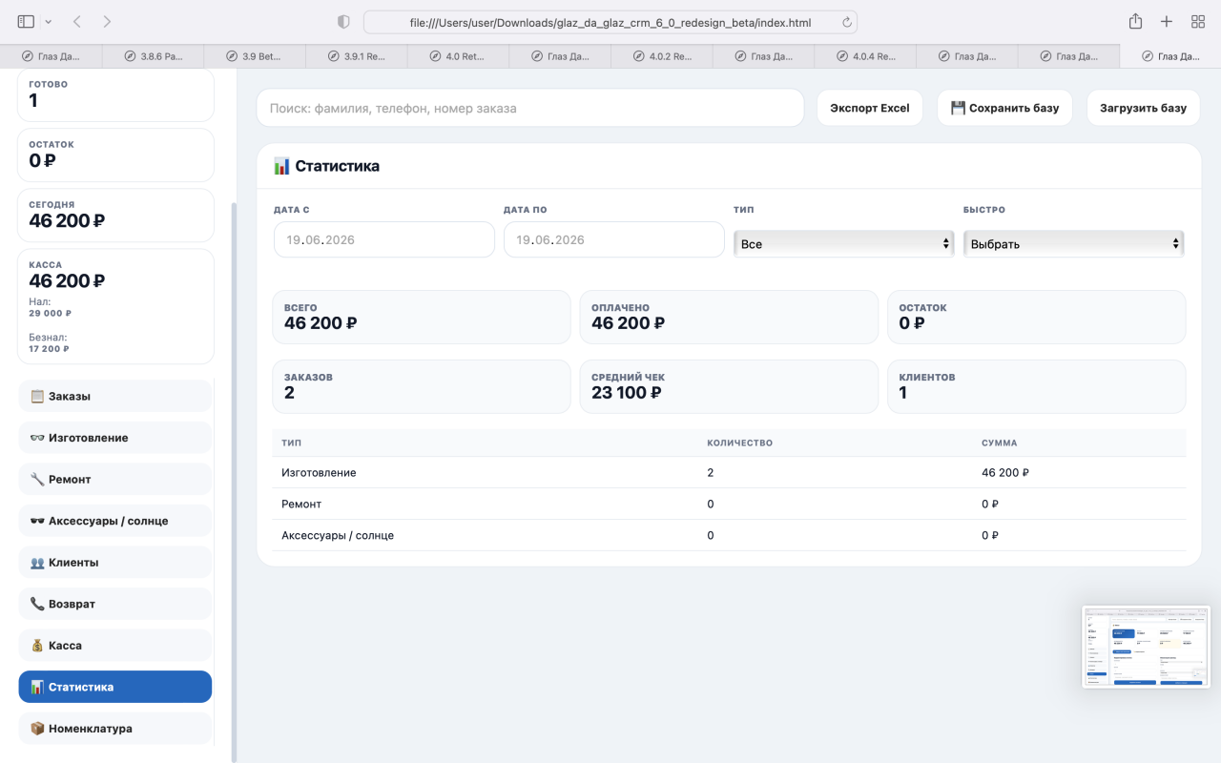Go back with the Safari back arrow
The height and width of the screenshot is (763, 1221).
coord(77,21)
